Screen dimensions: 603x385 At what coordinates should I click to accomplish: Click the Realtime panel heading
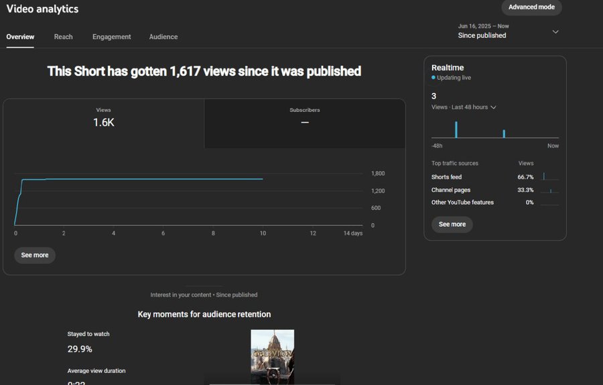click(x=448, y=68)
